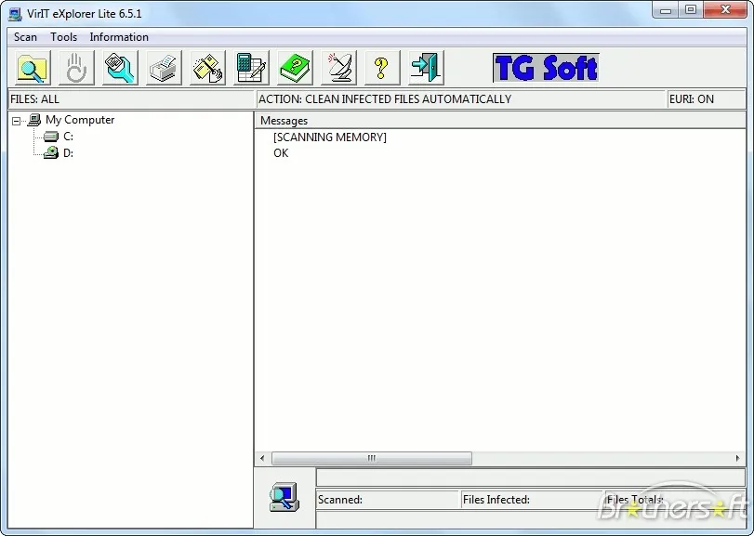Exit the program using the door icon

point(425,67)
